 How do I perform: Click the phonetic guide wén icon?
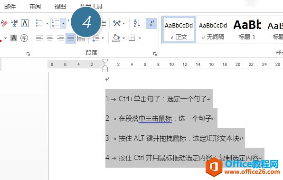(14, 23)
